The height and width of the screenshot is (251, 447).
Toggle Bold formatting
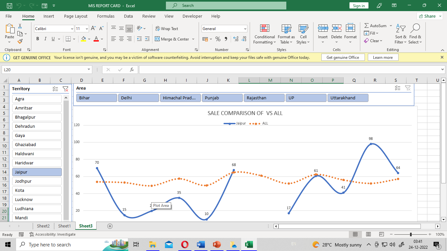point(38,39)
